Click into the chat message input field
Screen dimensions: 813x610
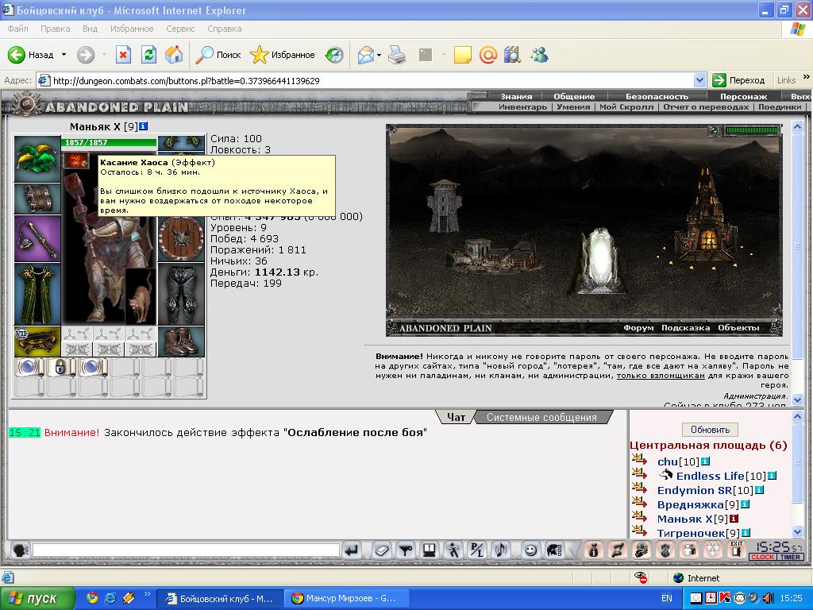(186, 550)
